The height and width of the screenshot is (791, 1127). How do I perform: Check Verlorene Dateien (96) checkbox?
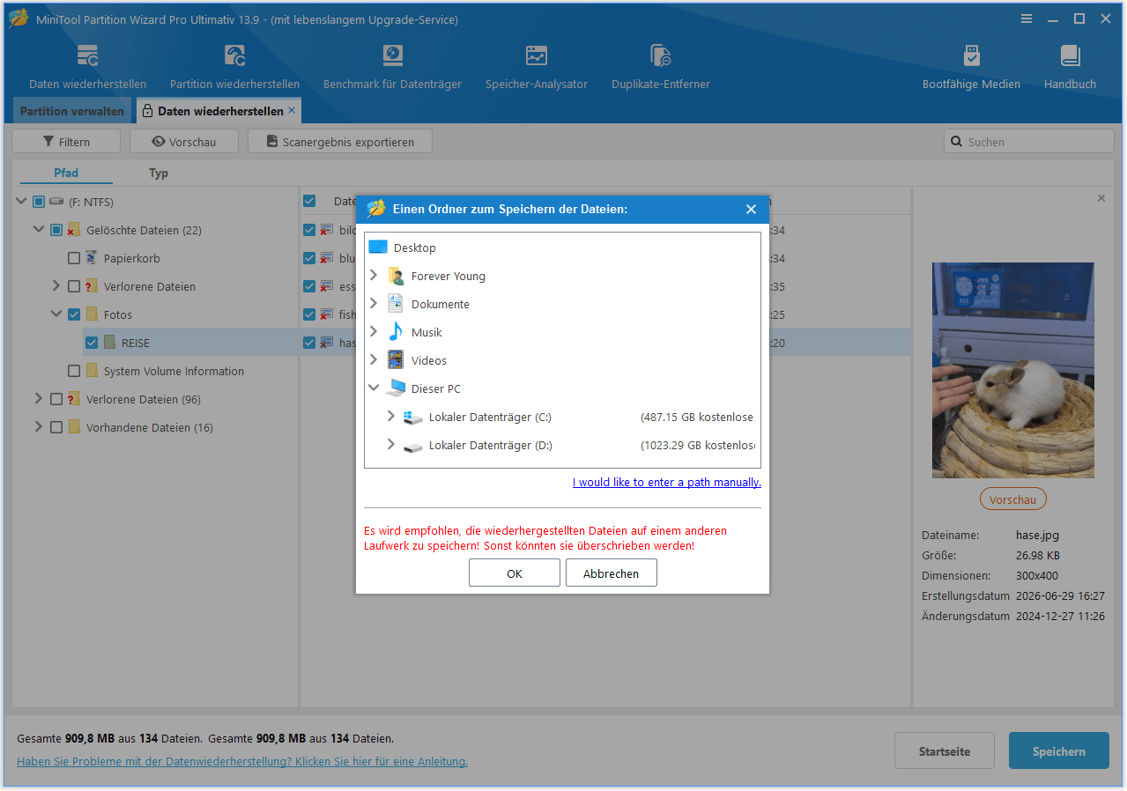coord(56,399)
